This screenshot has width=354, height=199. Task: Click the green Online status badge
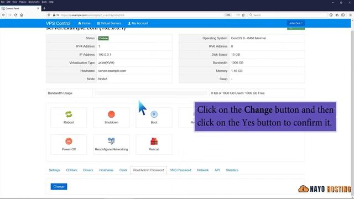[x=103, y=38]
